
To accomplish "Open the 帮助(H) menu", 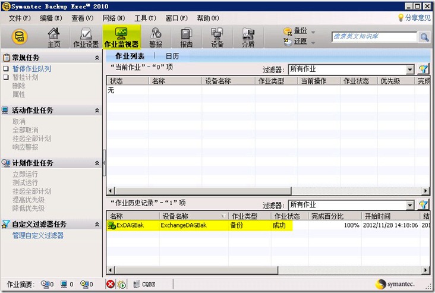I will (x=208, y=18).
